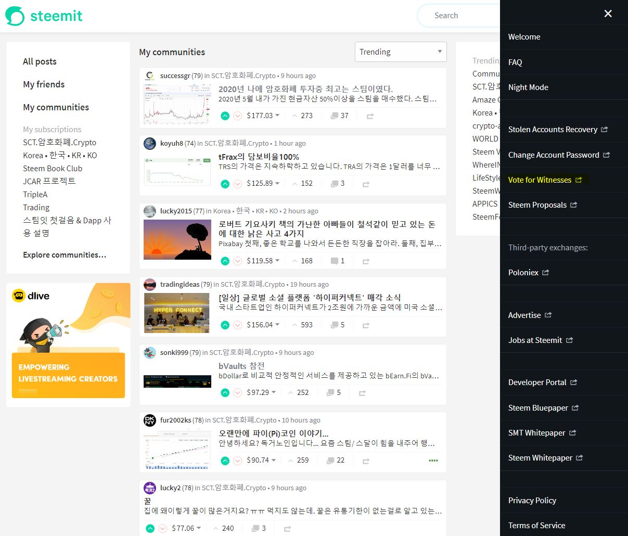Screen dimensions: 628x536
Task: Open comments on the post with 37 replies
Action: coord(339,116)
